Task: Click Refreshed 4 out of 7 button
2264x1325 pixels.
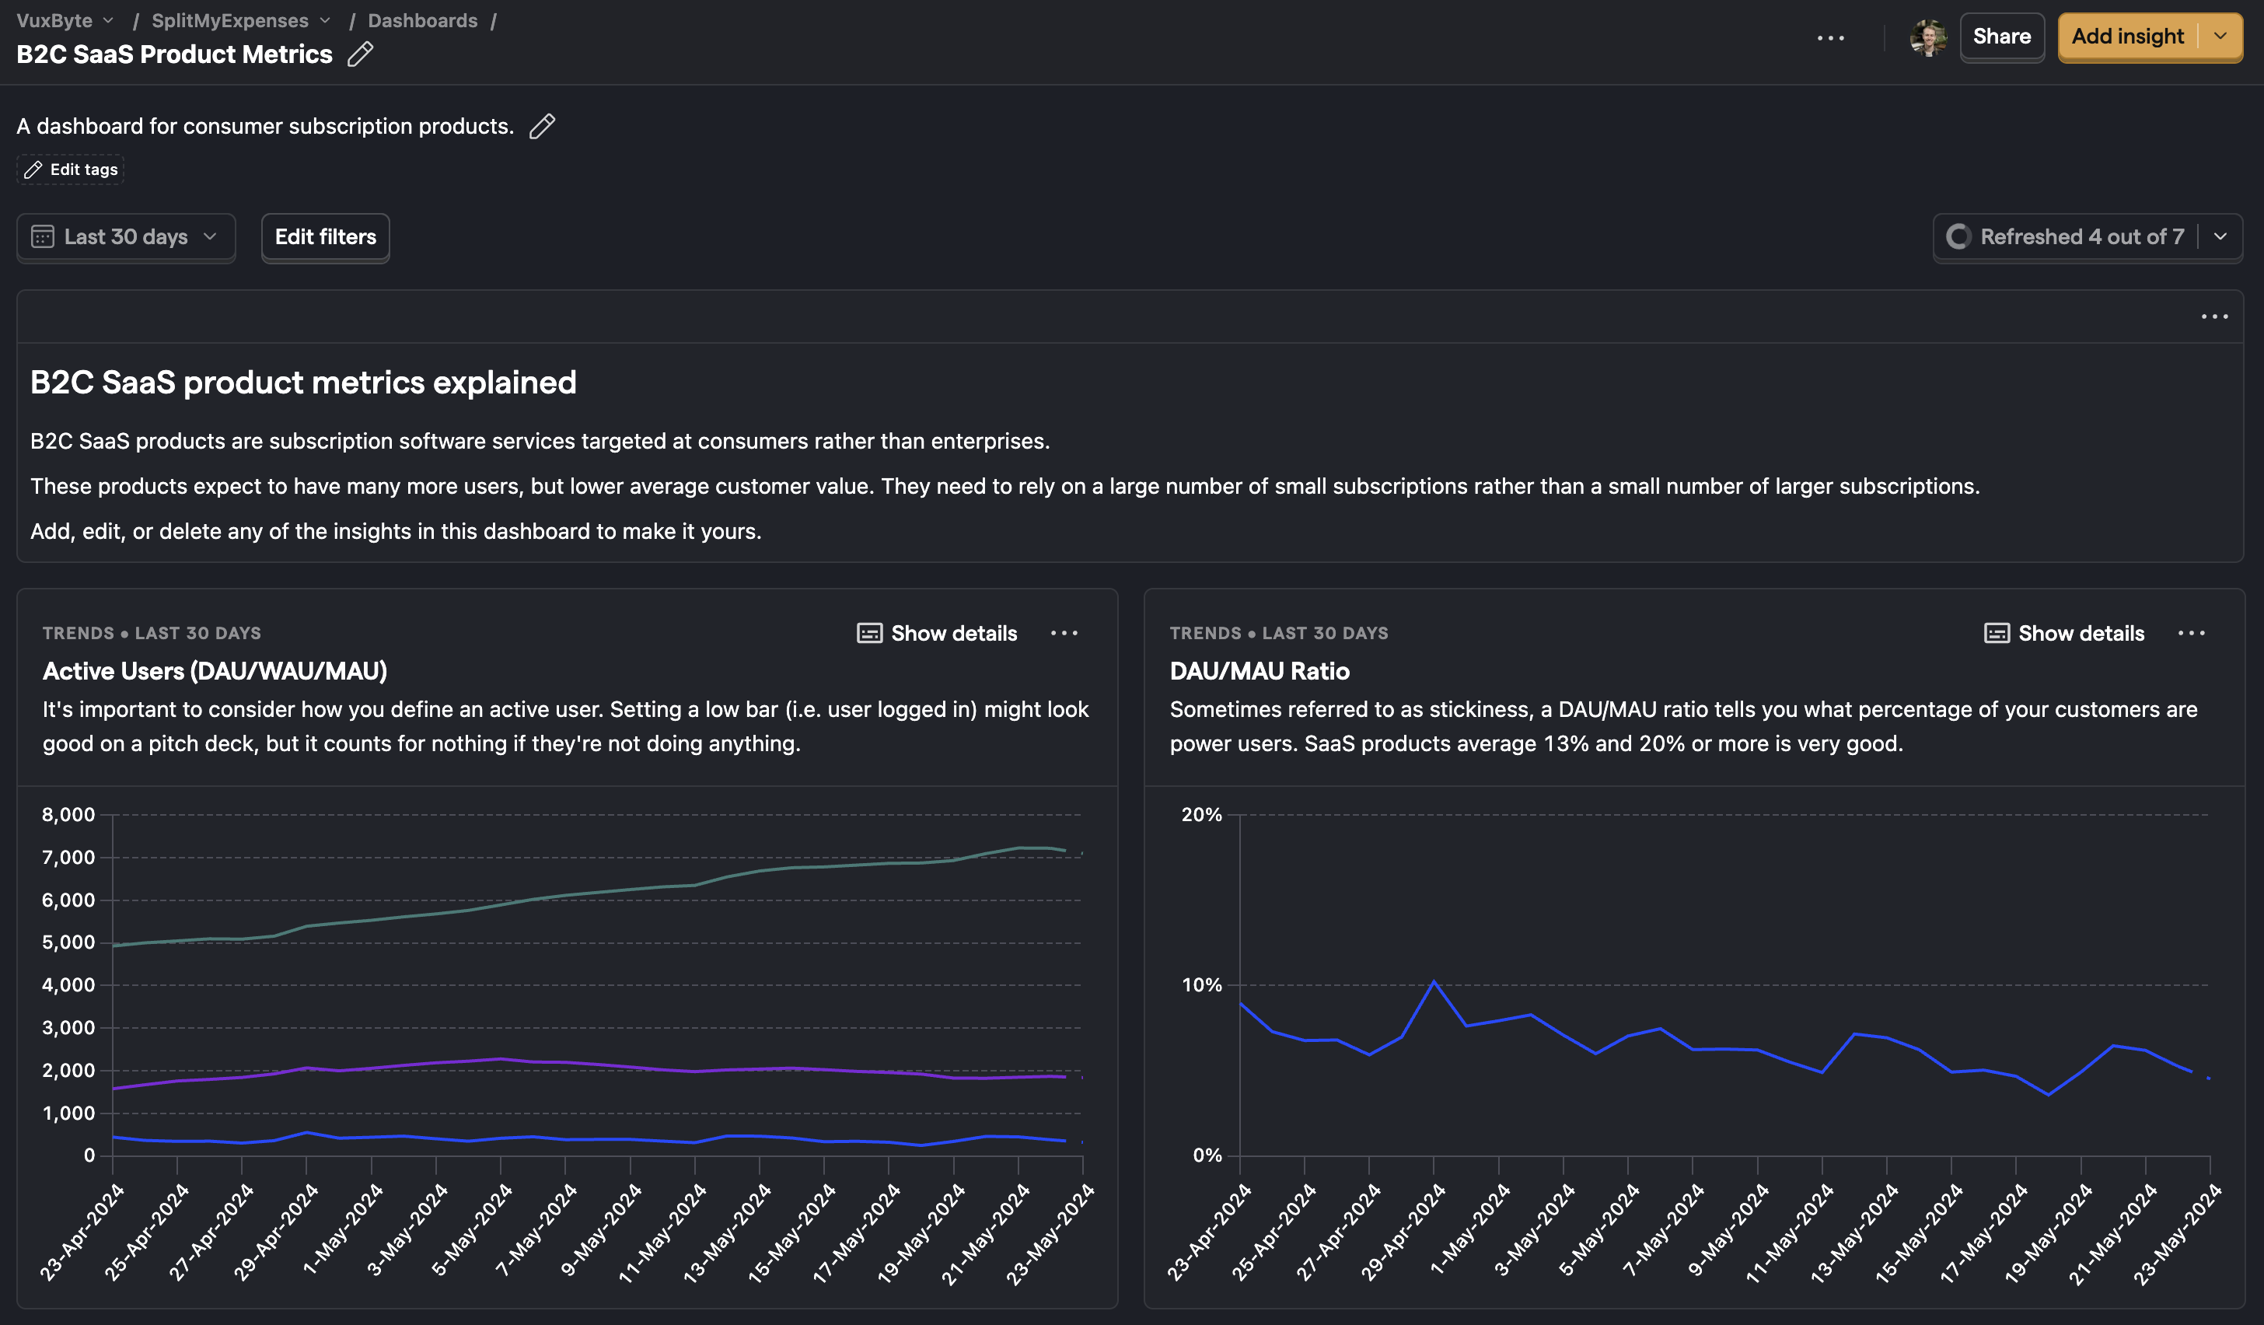Action: coord(2067,236)
